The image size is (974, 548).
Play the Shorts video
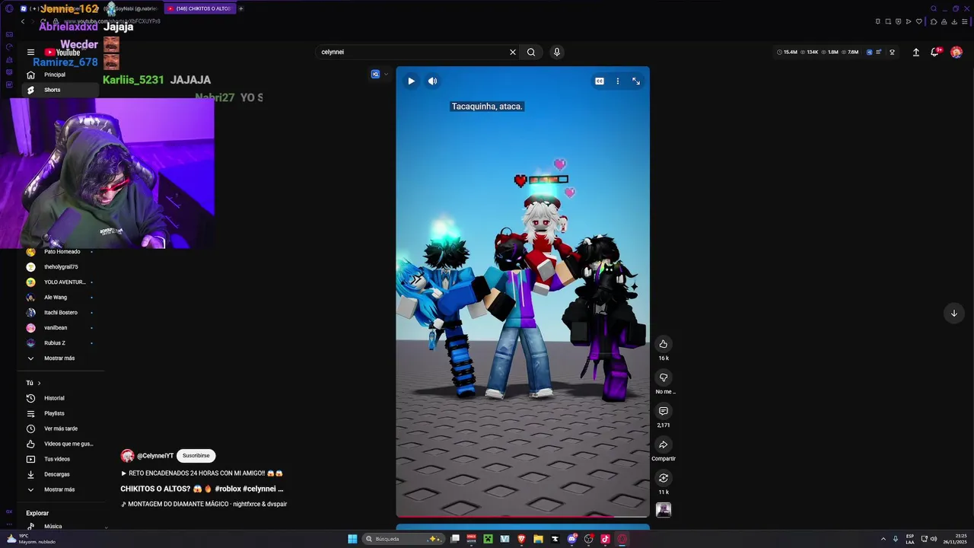coord(411,81)
